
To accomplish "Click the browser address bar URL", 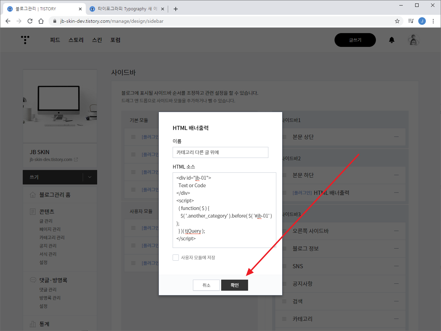I will pos(112,21).
